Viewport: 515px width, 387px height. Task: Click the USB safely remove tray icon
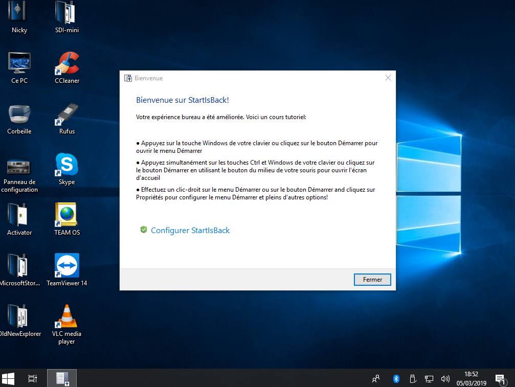(x=413, y=379)
